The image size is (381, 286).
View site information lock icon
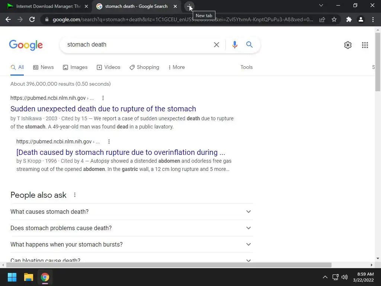pos(47,19)
